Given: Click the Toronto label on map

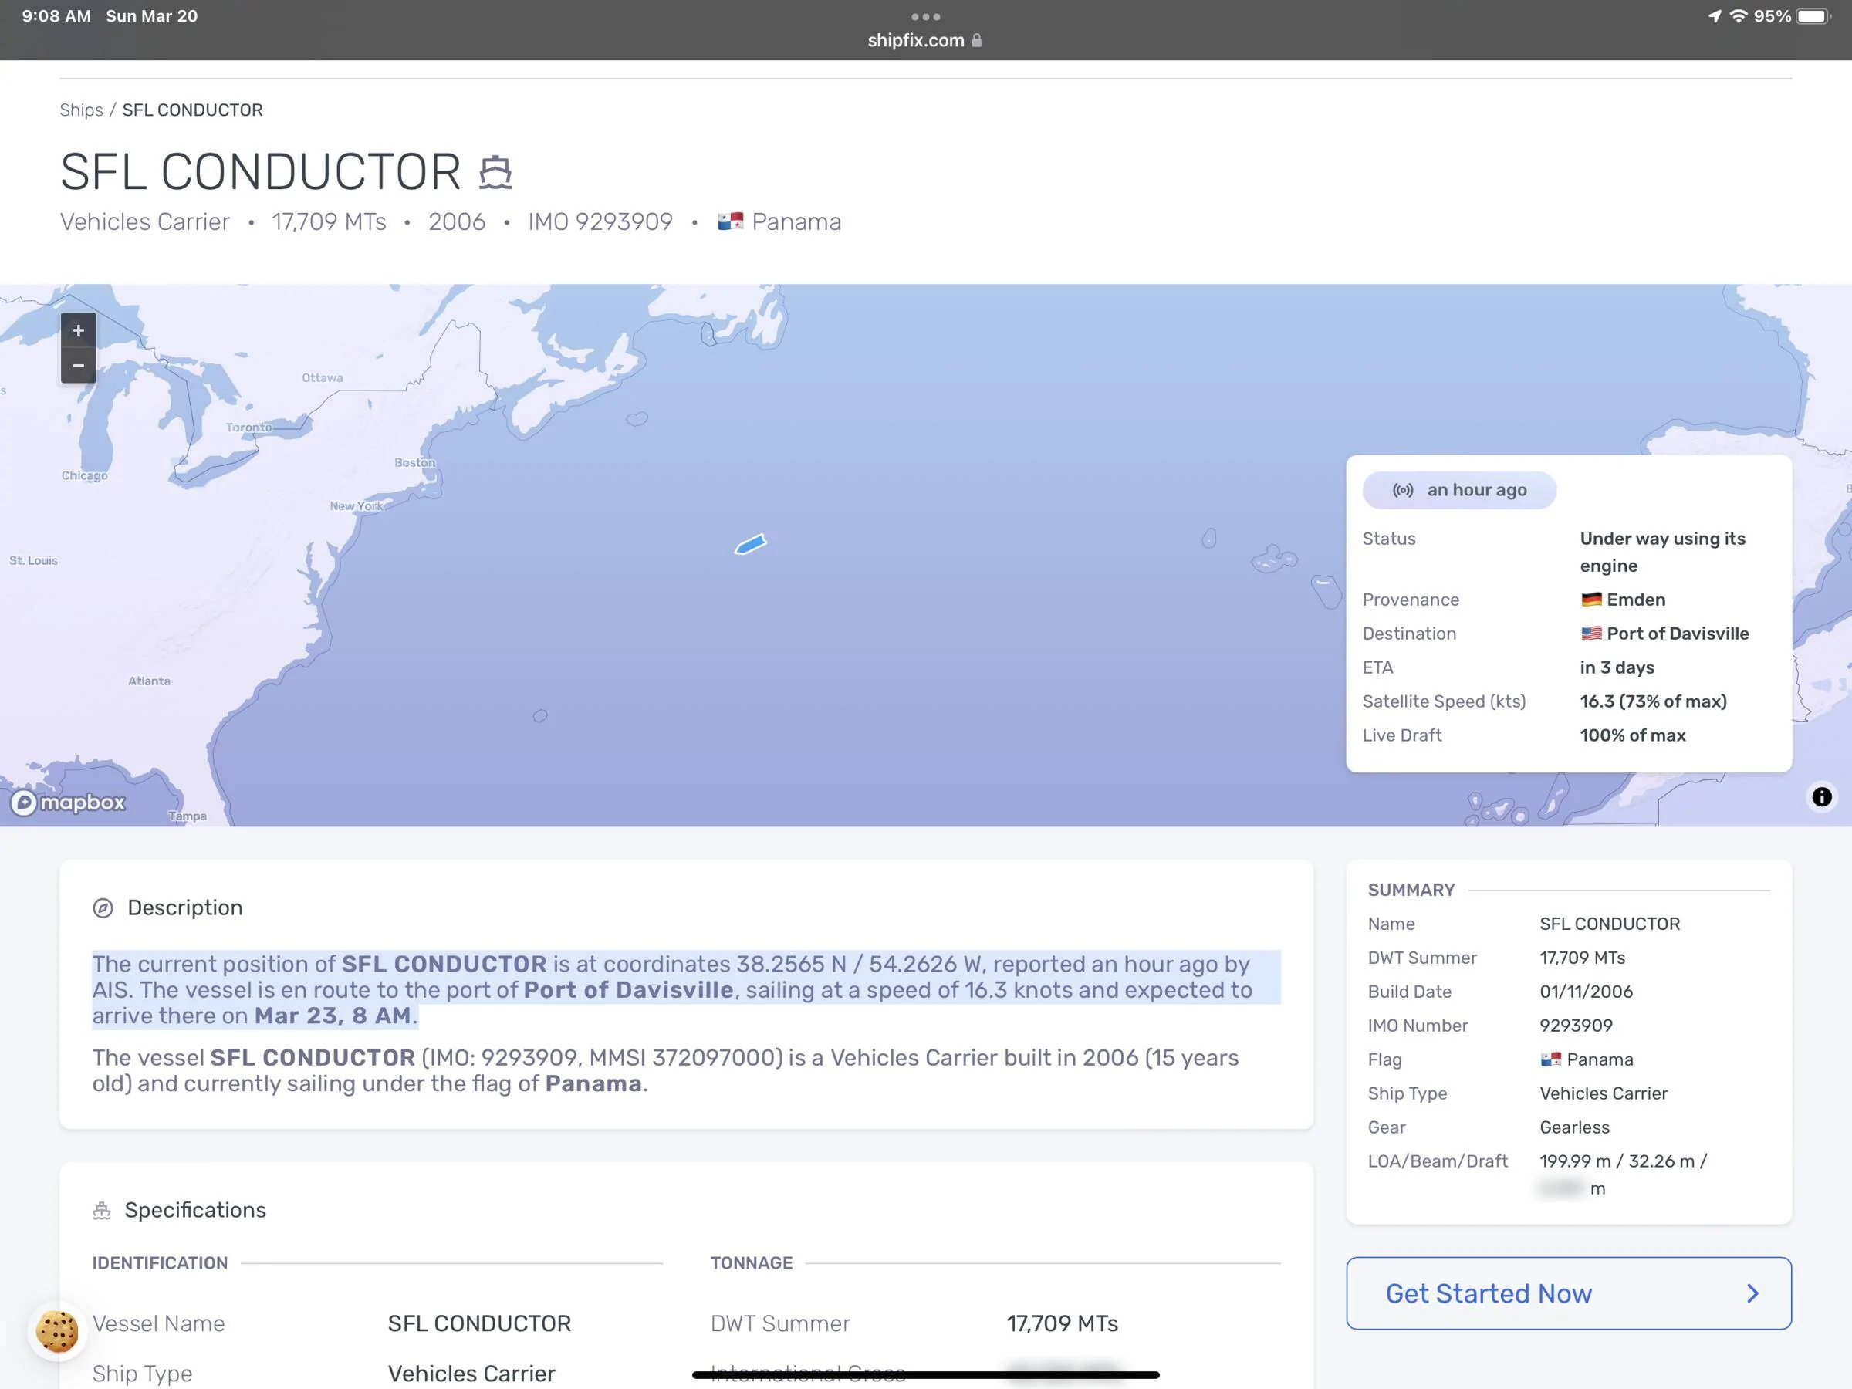Looking at the screenshot, I should [x=248, y=428].
